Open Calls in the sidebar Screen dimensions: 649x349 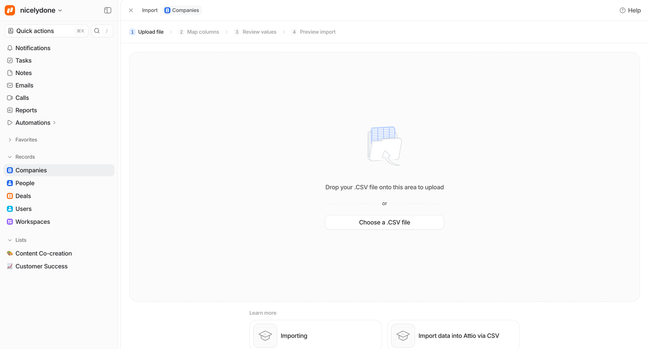[x=22, y=98]
